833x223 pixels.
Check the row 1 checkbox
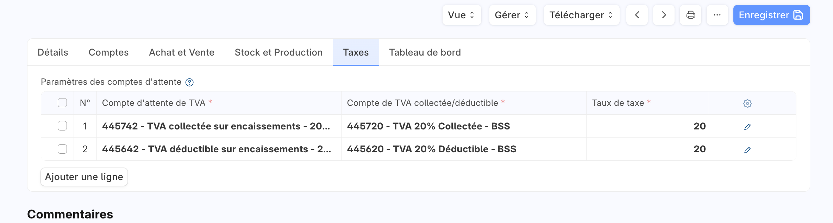point(62,126)
